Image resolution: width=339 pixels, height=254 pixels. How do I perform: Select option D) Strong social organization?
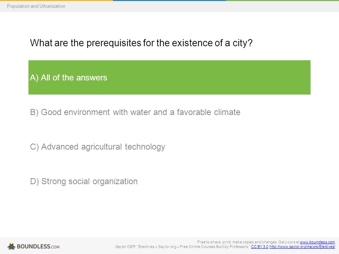[x=84, y=181]
